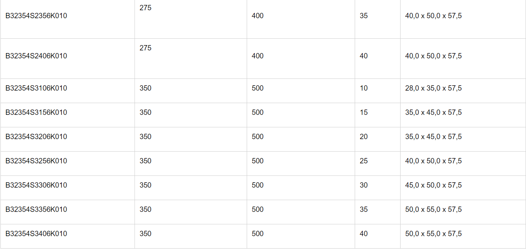526x249 pixels.
Task: Select the 350 value in B32354S3306K010 row
Action: tap(145, 185)
